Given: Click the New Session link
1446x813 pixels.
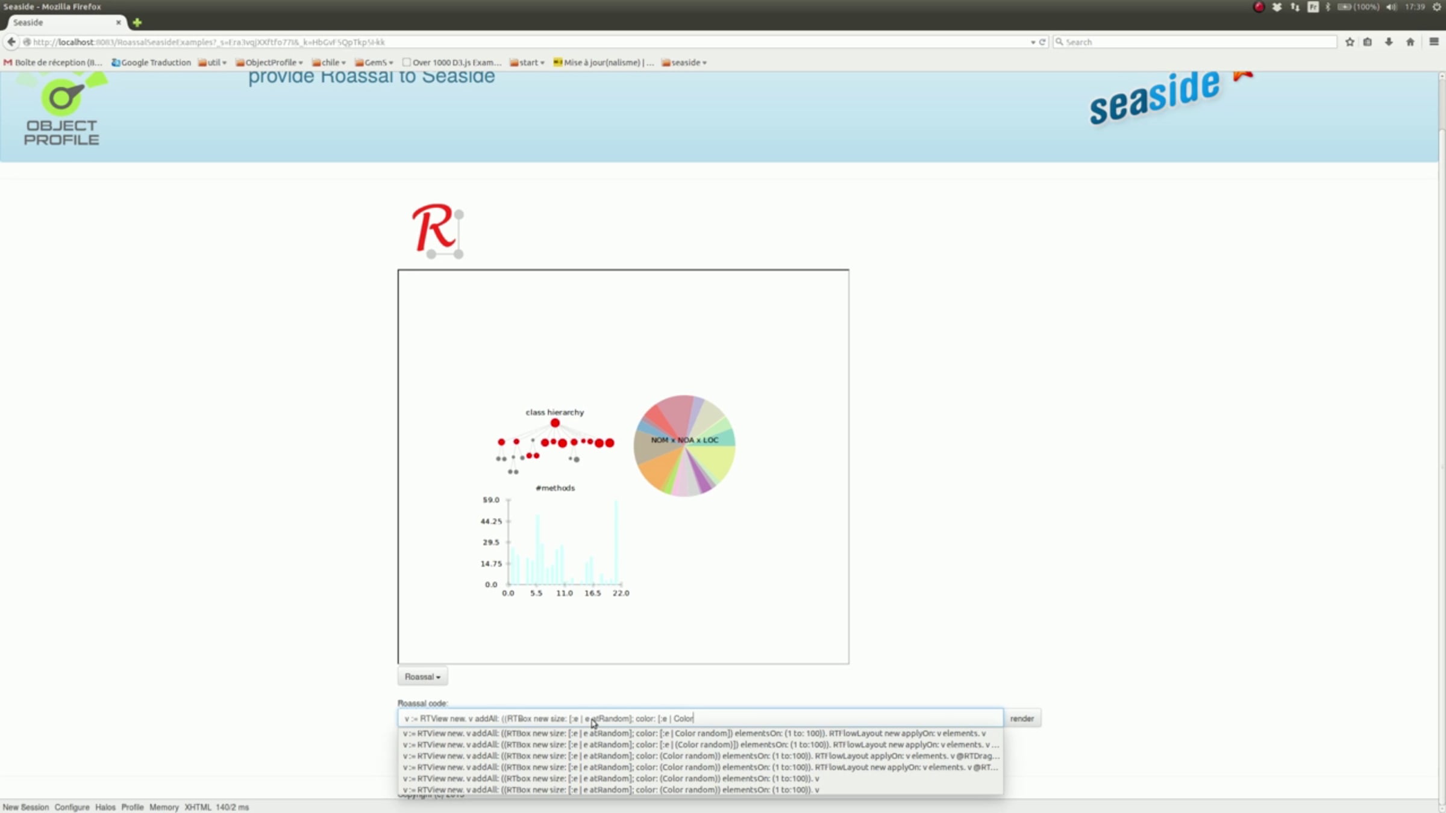Looking at the screenshot, I should coord(25,807).
